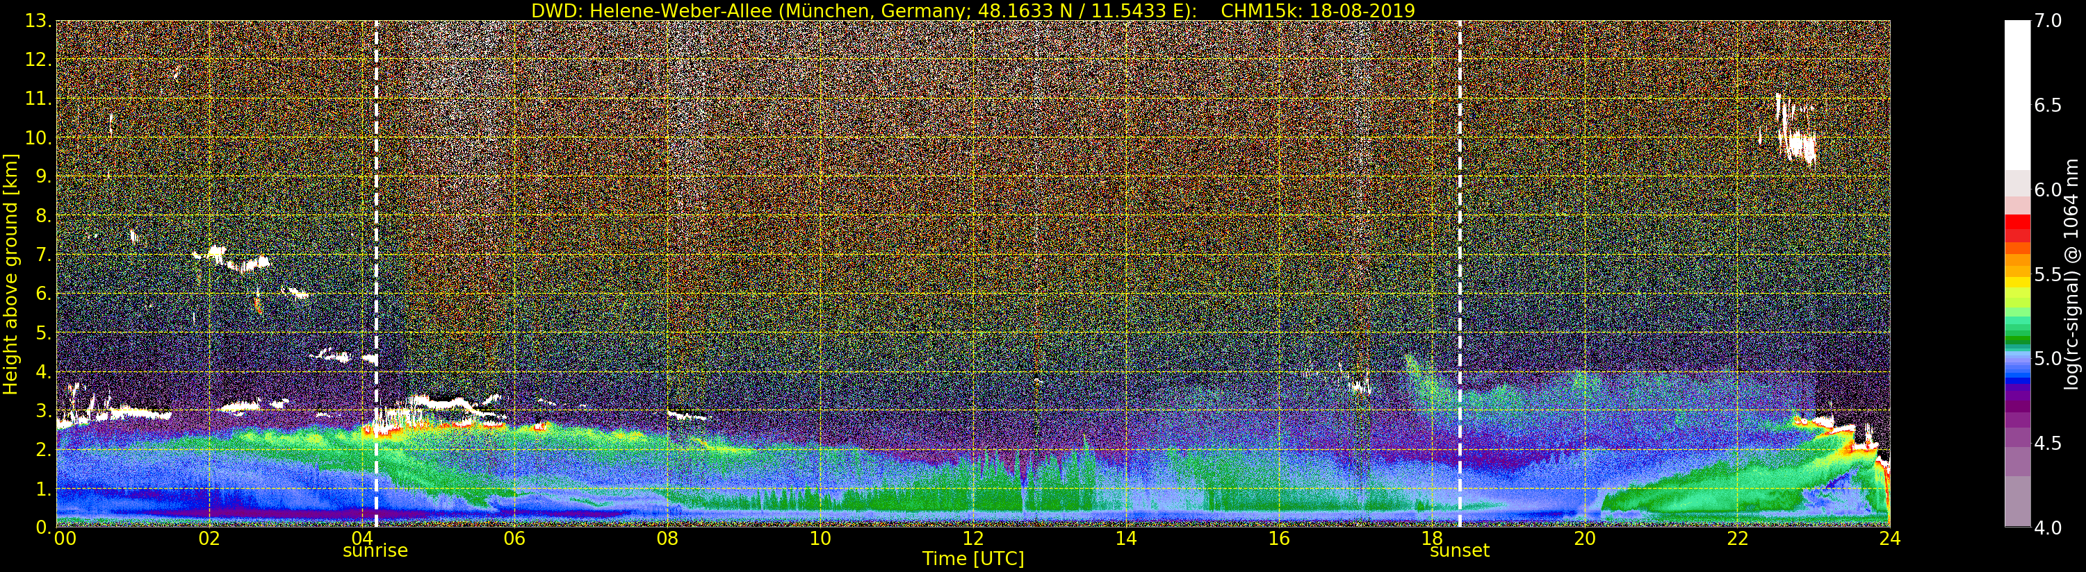Click time axis tick '02'
This screenshot has width=2086, height=572.
click(x=209, y=539)
